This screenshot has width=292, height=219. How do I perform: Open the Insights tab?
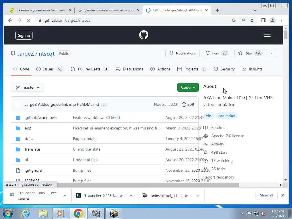pos(252,69)
